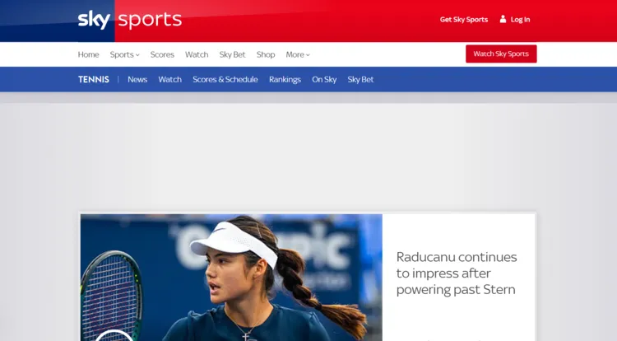
Task: Expand the Sports dropdown menu
Action: click(125, 54)
